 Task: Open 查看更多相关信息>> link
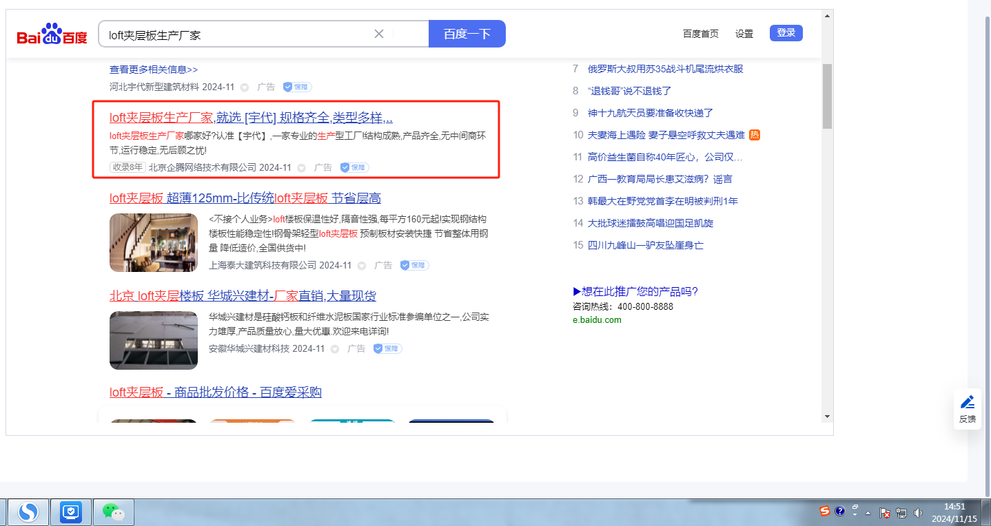coord(154,70)
